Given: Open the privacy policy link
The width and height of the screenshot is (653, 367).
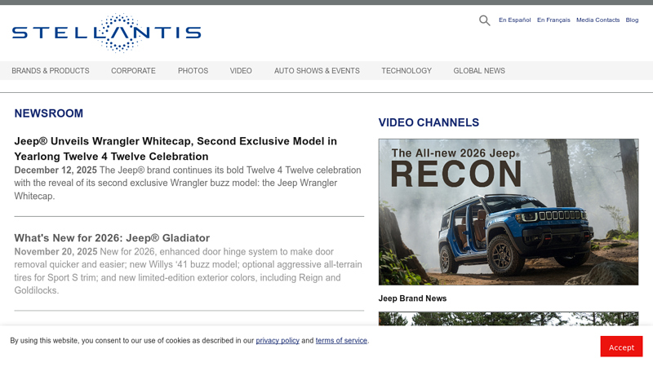Looking at the screenshot, I should pos(278,340).
